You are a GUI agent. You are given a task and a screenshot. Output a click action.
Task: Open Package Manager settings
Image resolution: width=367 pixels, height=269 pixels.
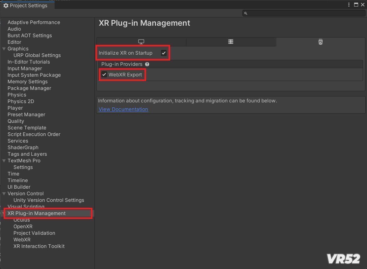(x=29, y=88)
